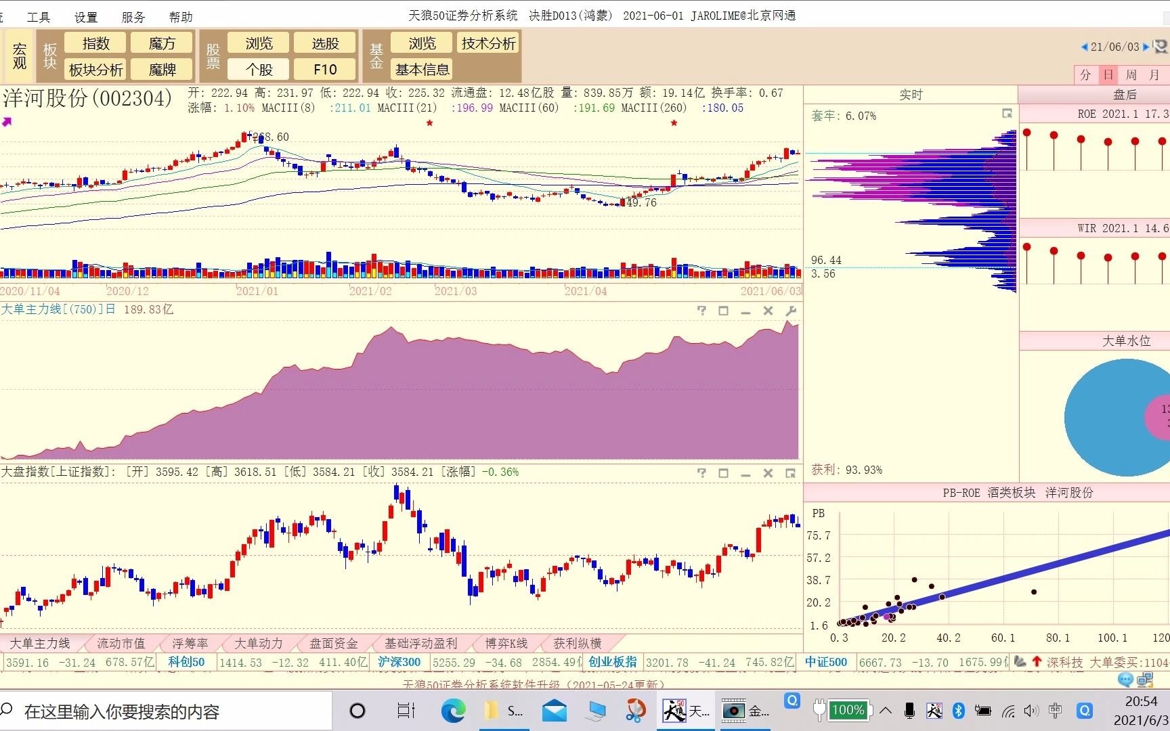Click the search icon beside the date

[1161, 47]
